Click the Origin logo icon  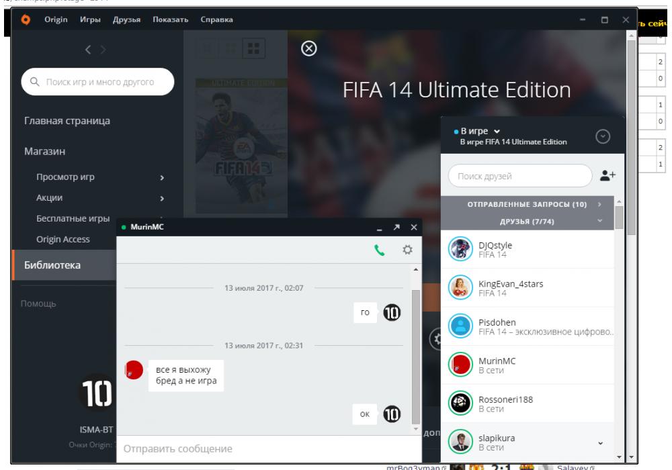[x=26, y=19]
